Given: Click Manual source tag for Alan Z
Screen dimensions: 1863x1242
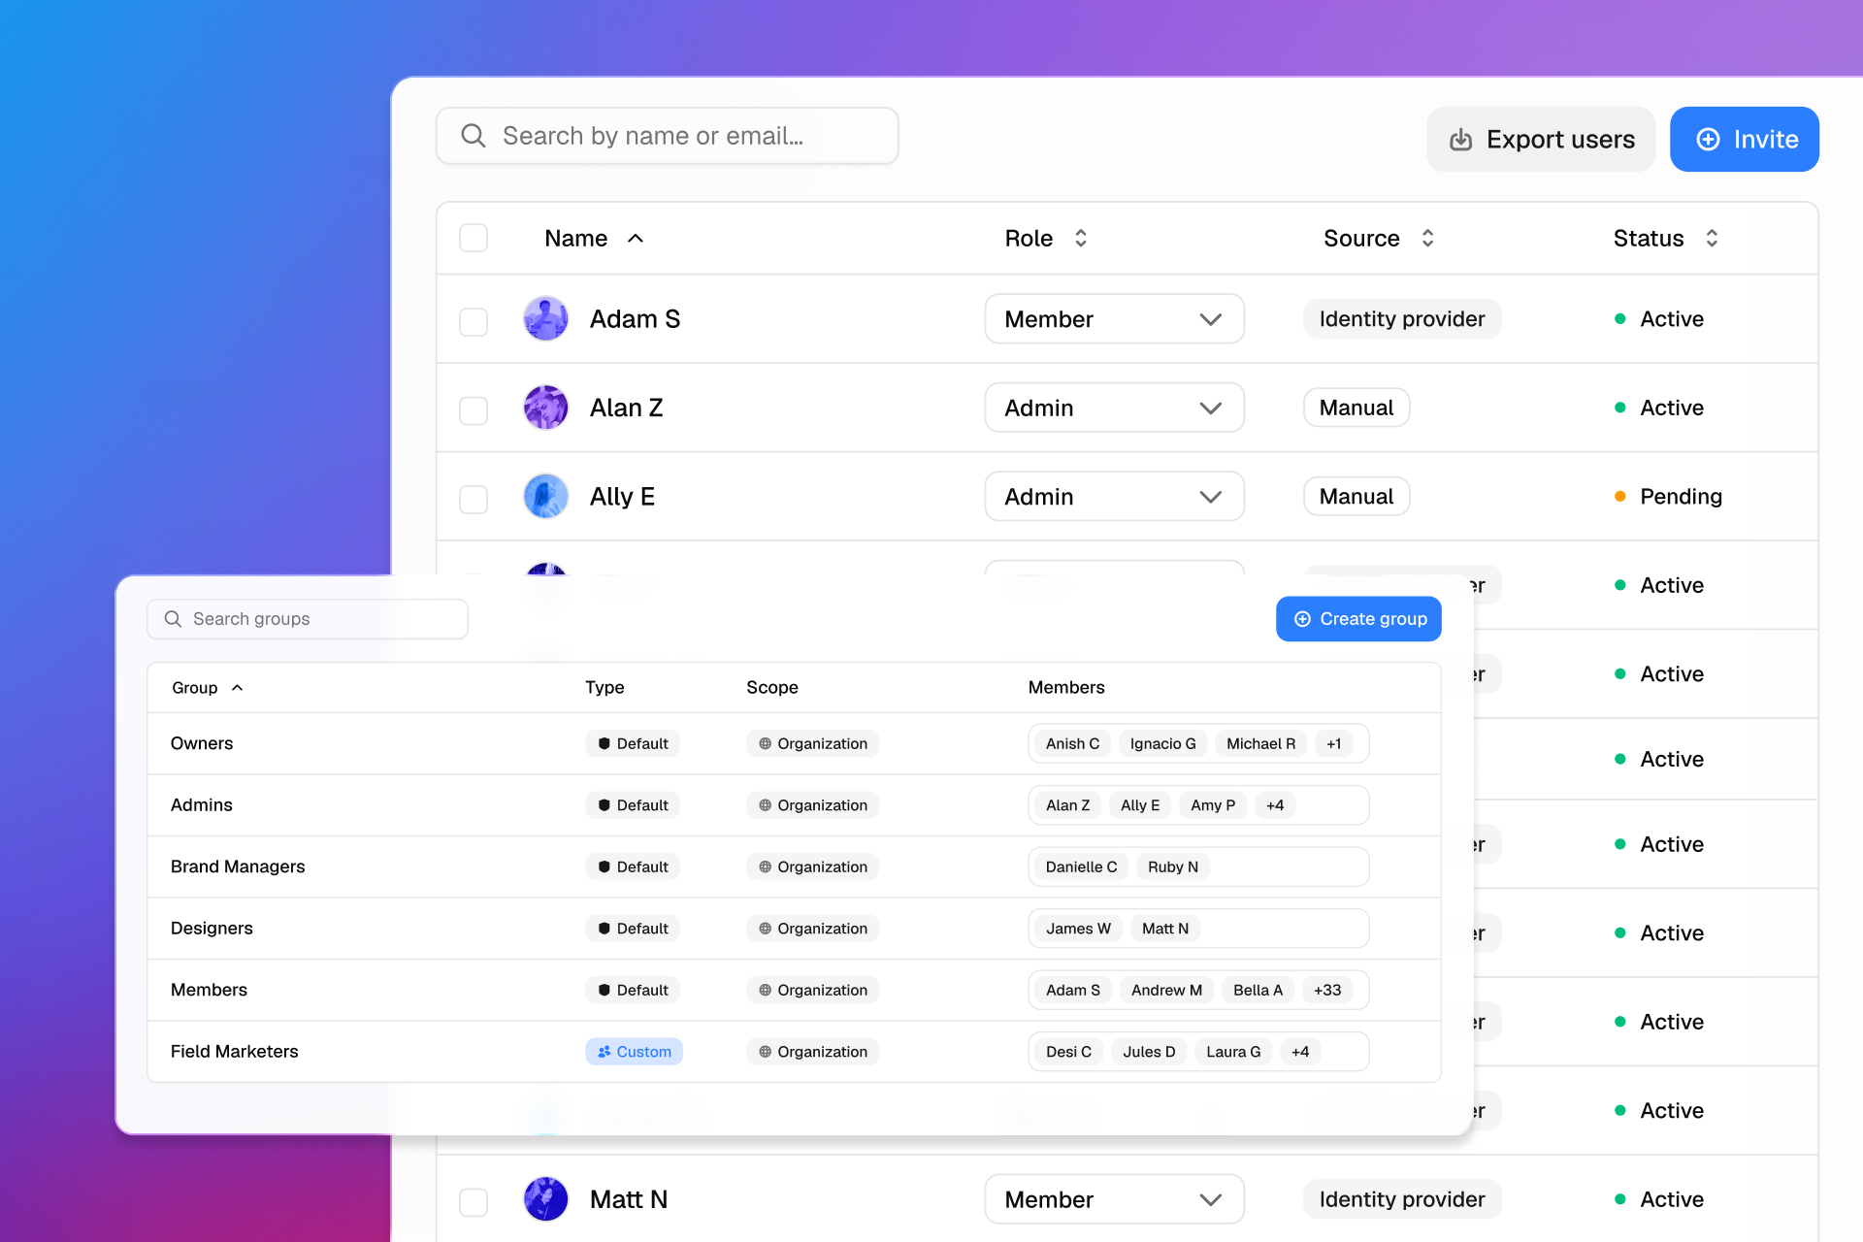Looking at the screenshot, I should click(x=1356, y=408).
